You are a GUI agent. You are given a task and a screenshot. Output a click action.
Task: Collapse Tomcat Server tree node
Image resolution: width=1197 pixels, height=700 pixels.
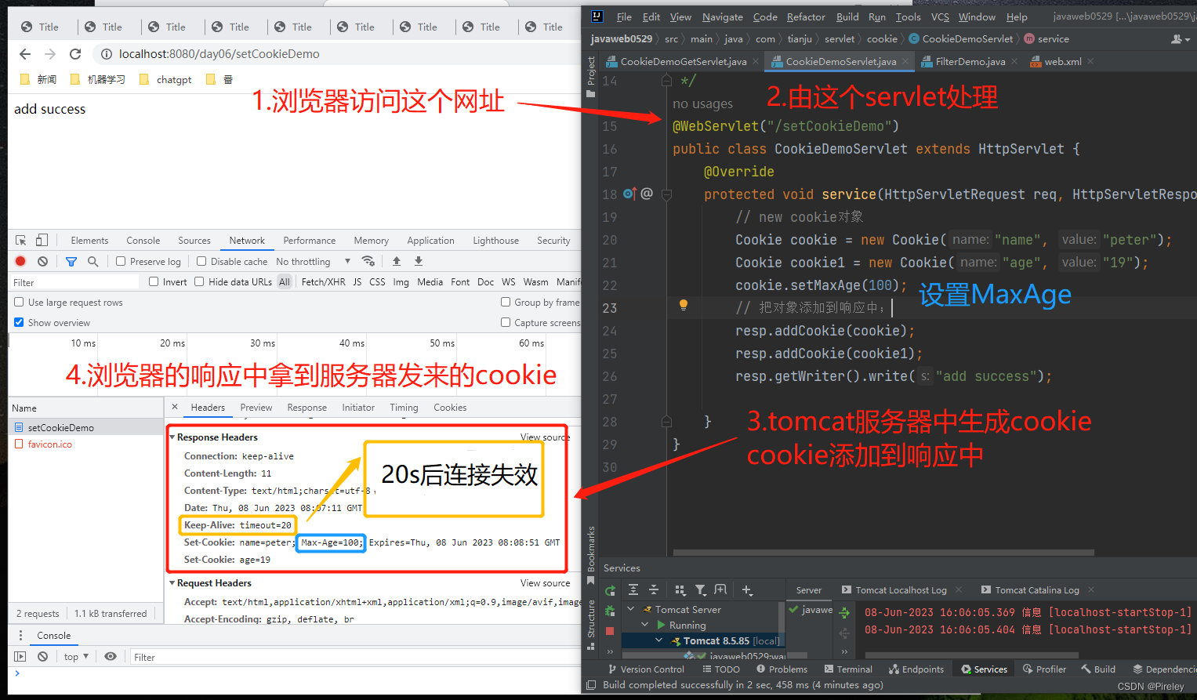[631, 609]
